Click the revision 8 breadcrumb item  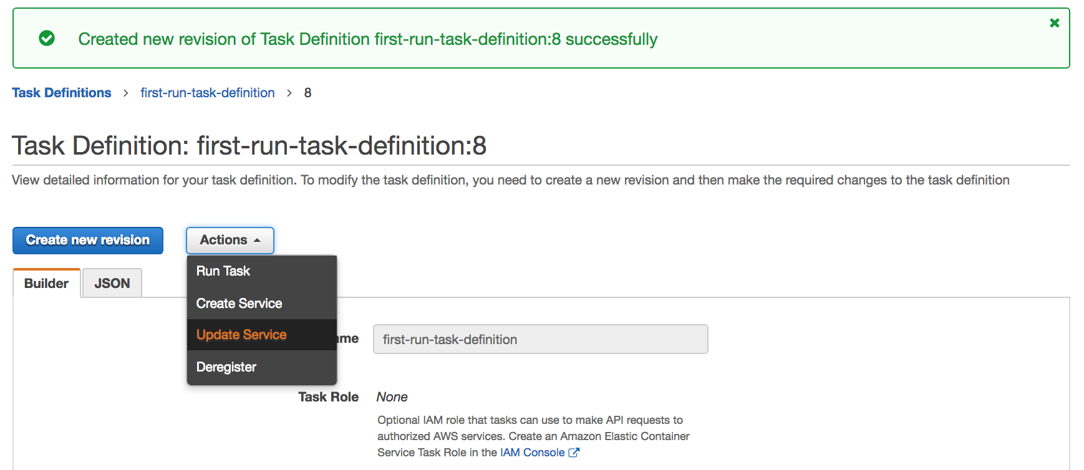(307, 93)
